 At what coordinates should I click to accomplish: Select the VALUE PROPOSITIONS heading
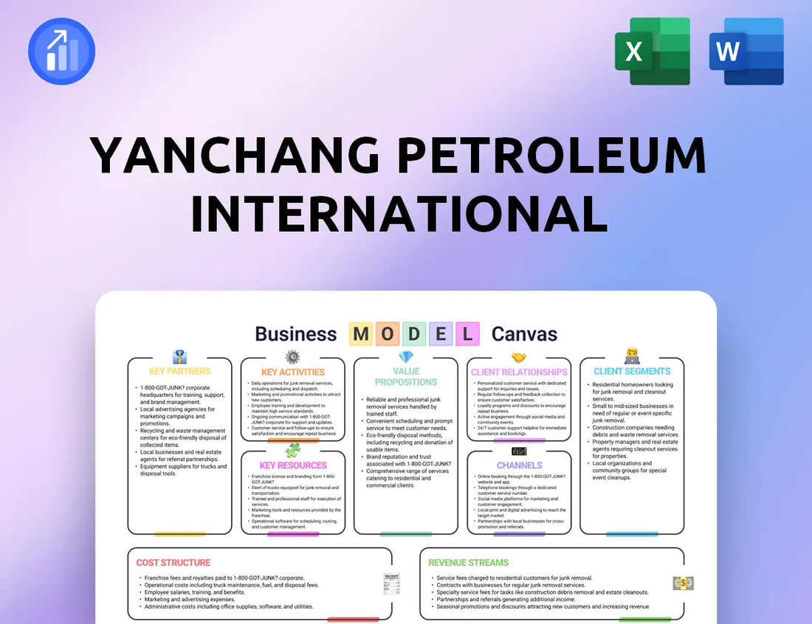[x=406, y=377]
